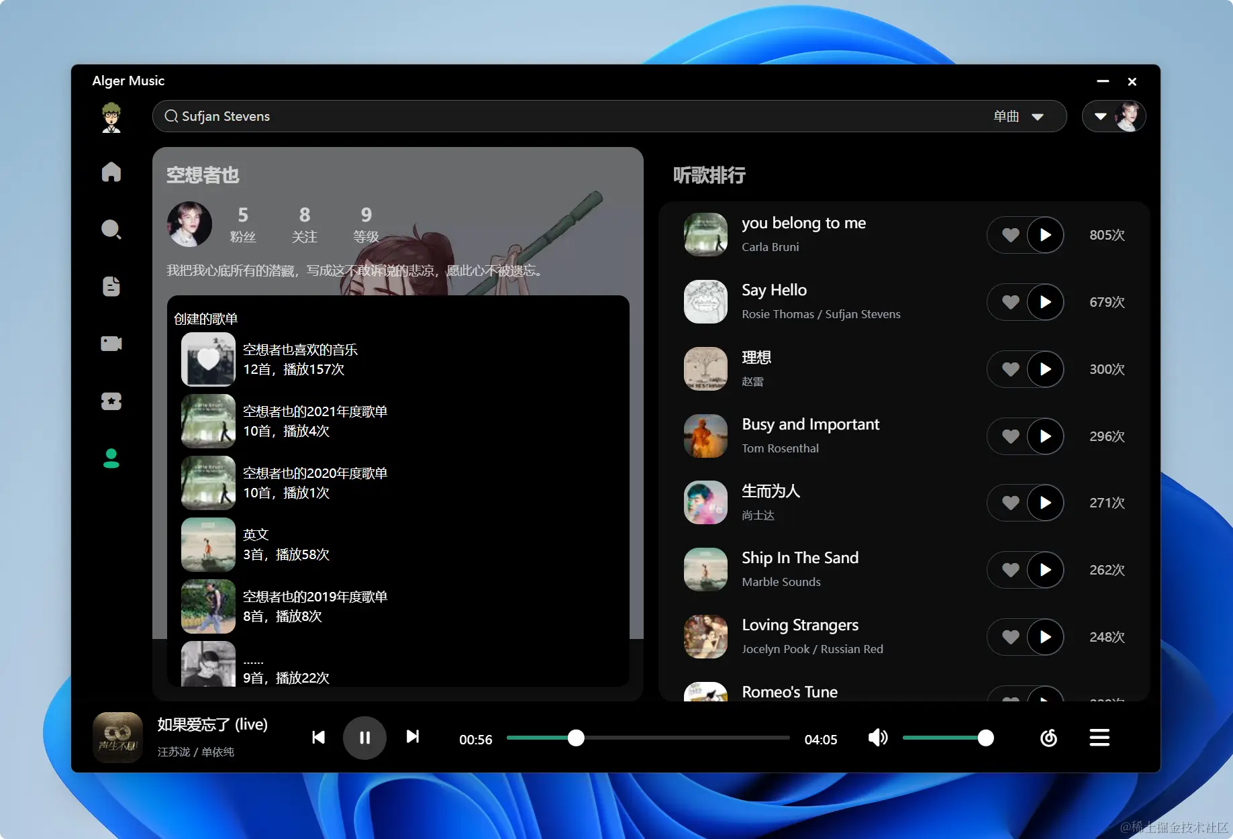
Task: Click the 5 粉丝 followers count
Action: click(x=243, y=224)
